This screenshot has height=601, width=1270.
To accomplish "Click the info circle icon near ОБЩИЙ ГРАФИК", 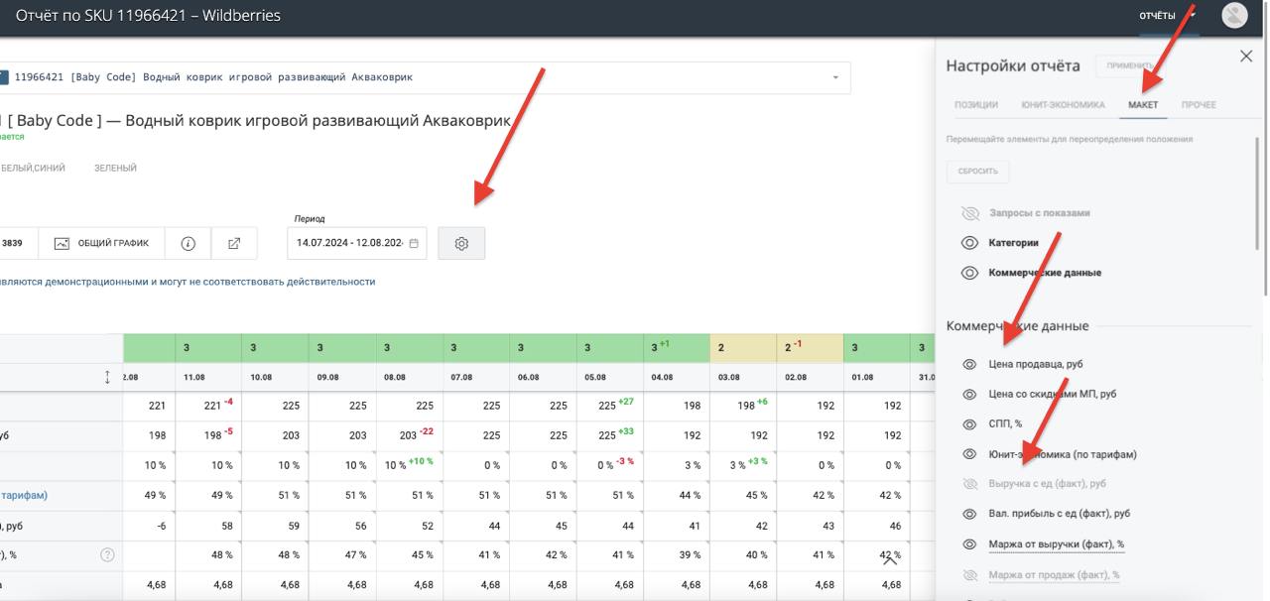I will click(188, 243).
